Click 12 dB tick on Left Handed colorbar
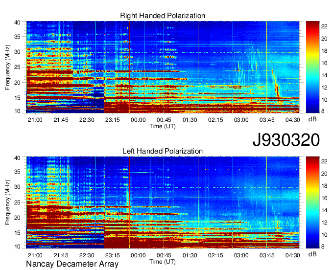Image resolution: width=333 pixels, height=270 pixels. pyautogui.click(x=324, y=223)
